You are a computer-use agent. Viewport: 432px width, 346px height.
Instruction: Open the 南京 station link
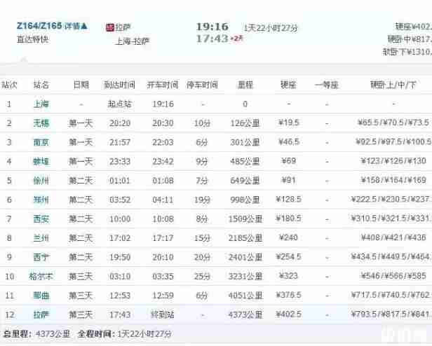(x=41, y=142)
